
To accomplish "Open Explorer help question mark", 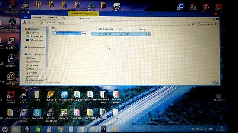I will click(218, 19).
